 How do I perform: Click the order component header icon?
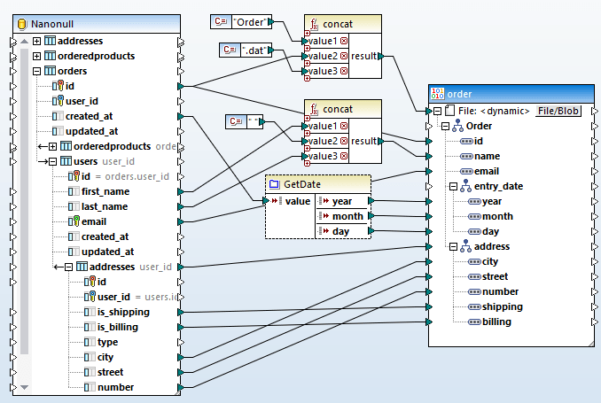pyautogui.click(x=437, y=94)
